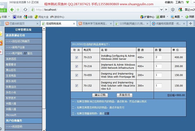Click the 截图 screenshot tool
195x131 pixels.
[x=175, y=17]
